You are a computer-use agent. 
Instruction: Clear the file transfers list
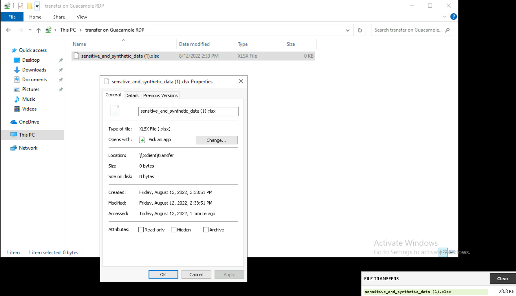point(503,279)
